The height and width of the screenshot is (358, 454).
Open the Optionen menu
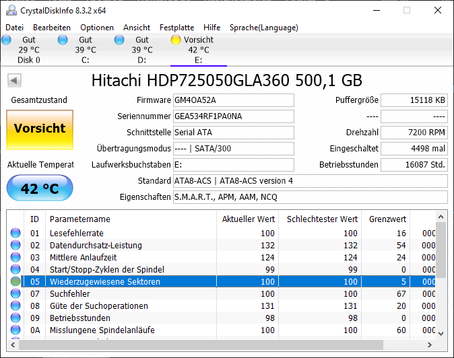click(x=97, y=28)
